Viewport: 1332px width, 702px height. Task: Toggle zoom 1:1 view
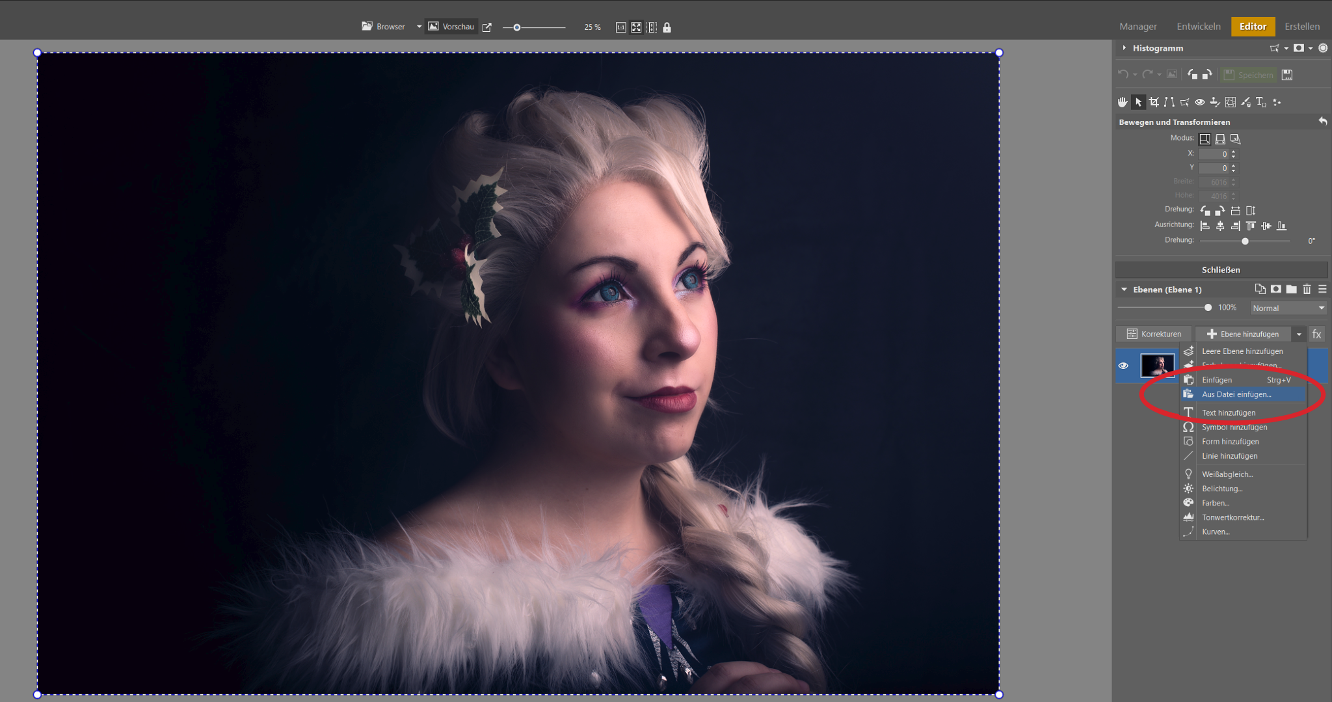(620, 27)
